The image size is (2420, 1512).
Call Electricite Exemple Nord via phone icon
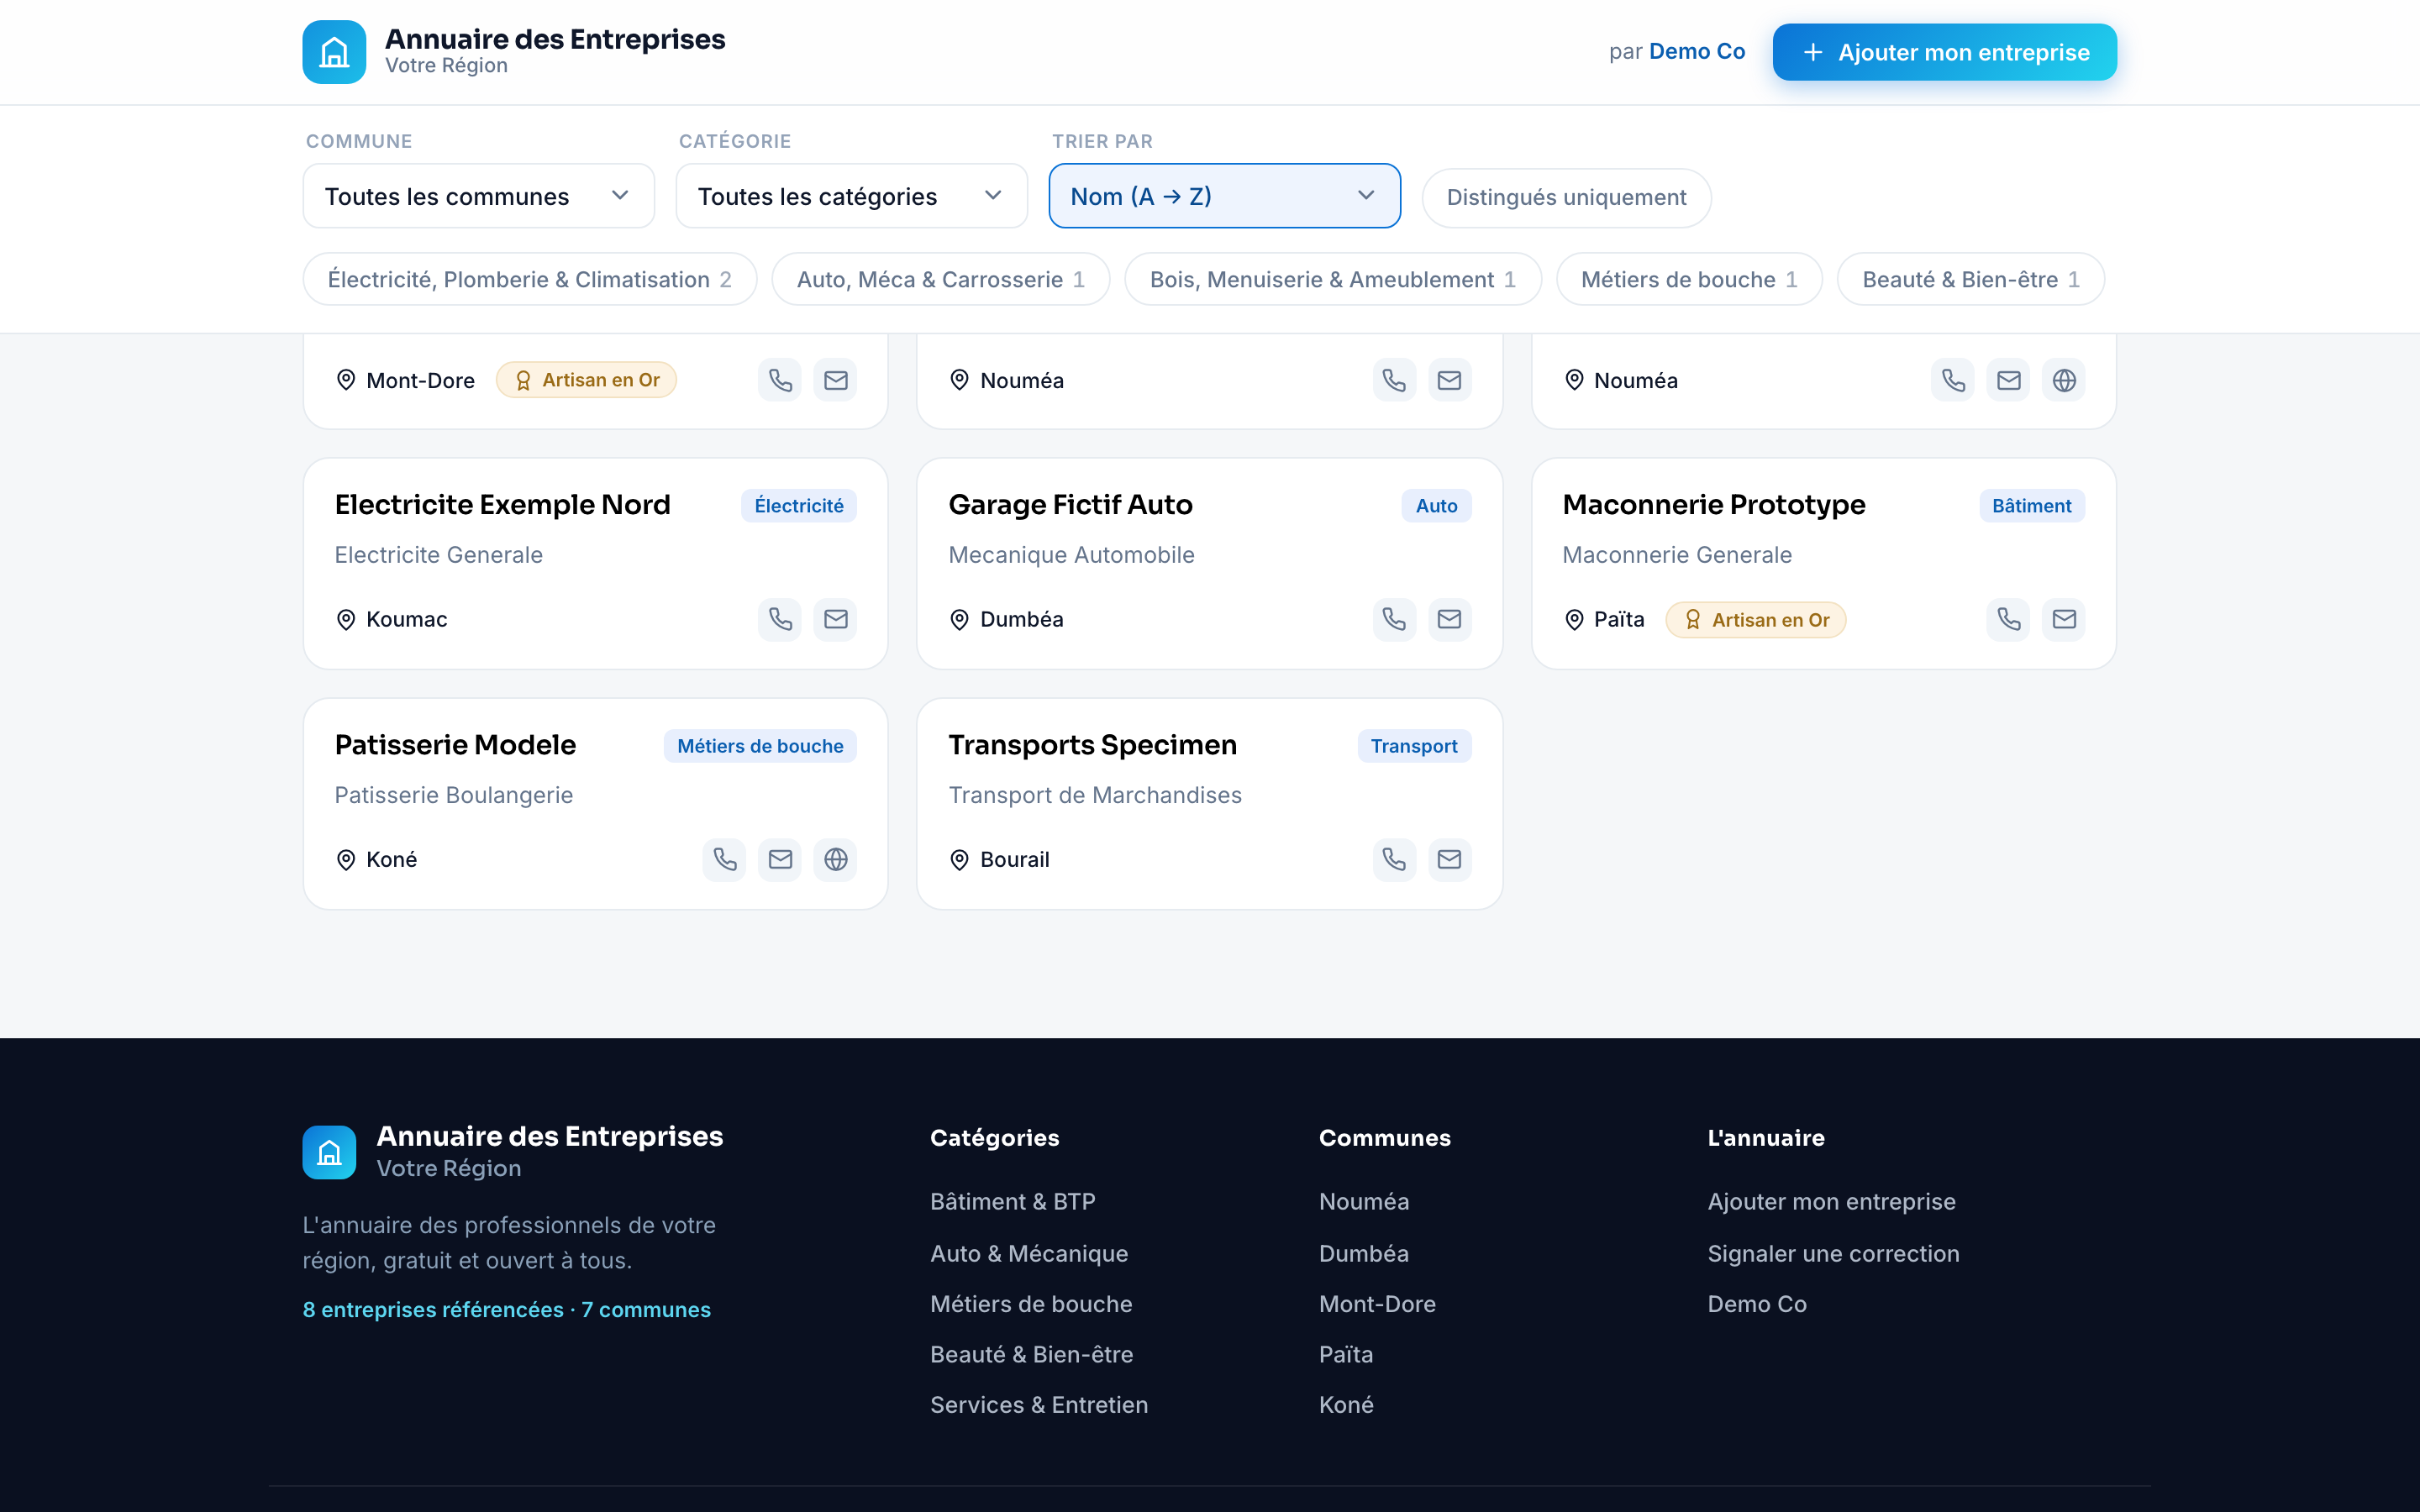click(x=780, y=619)
